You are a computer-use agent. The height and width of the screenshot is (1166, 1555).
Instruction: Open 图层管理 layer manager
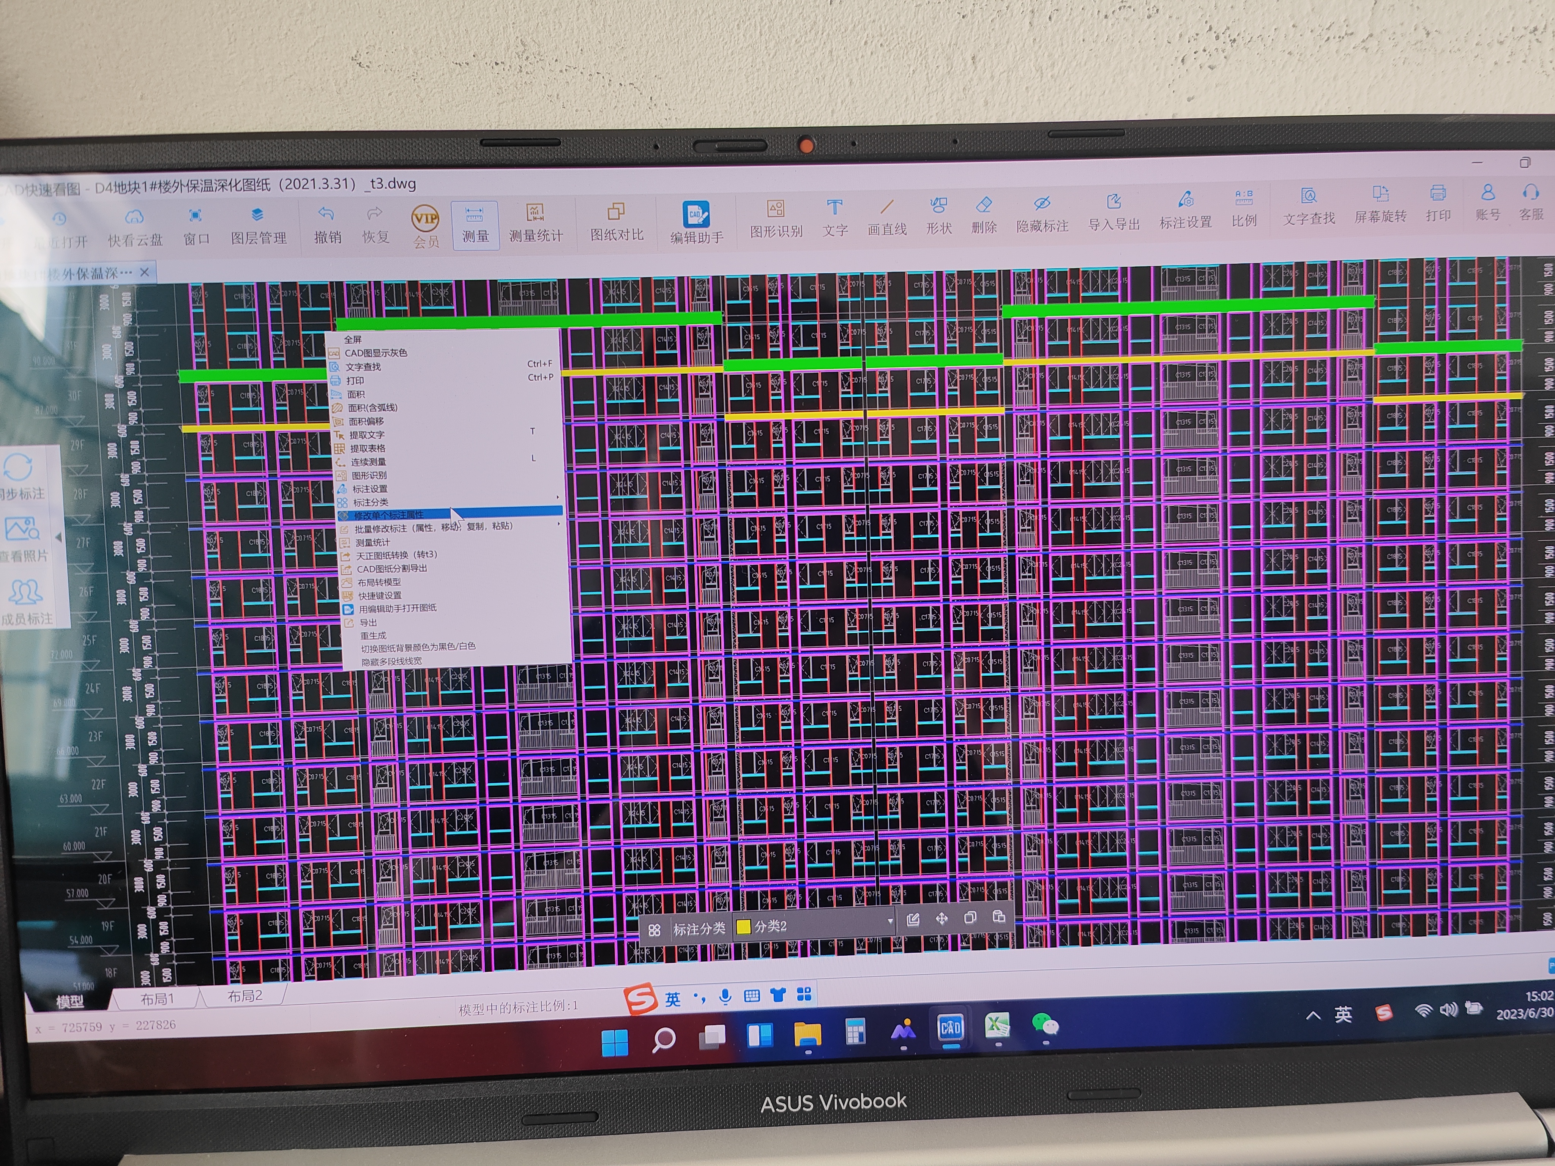pyautogui.click(x=258, y=225)
